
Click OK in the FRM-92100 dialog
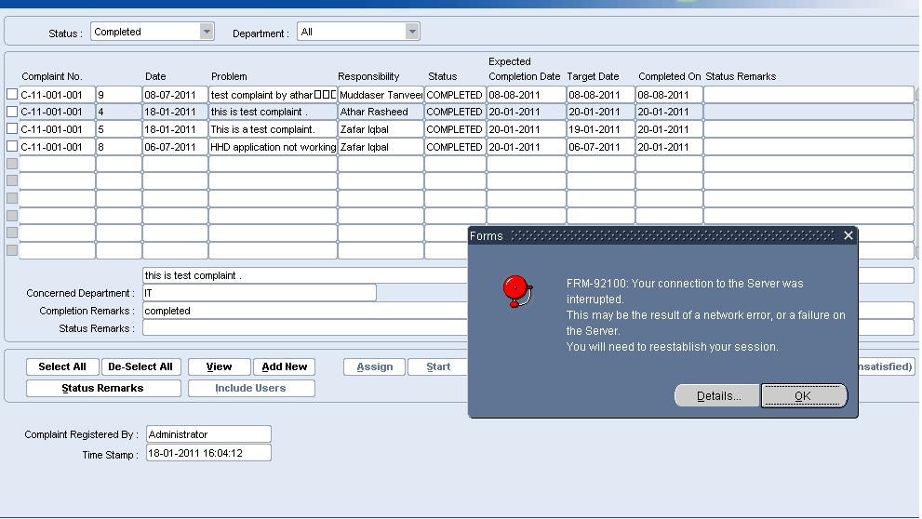(x=804, y=395)
